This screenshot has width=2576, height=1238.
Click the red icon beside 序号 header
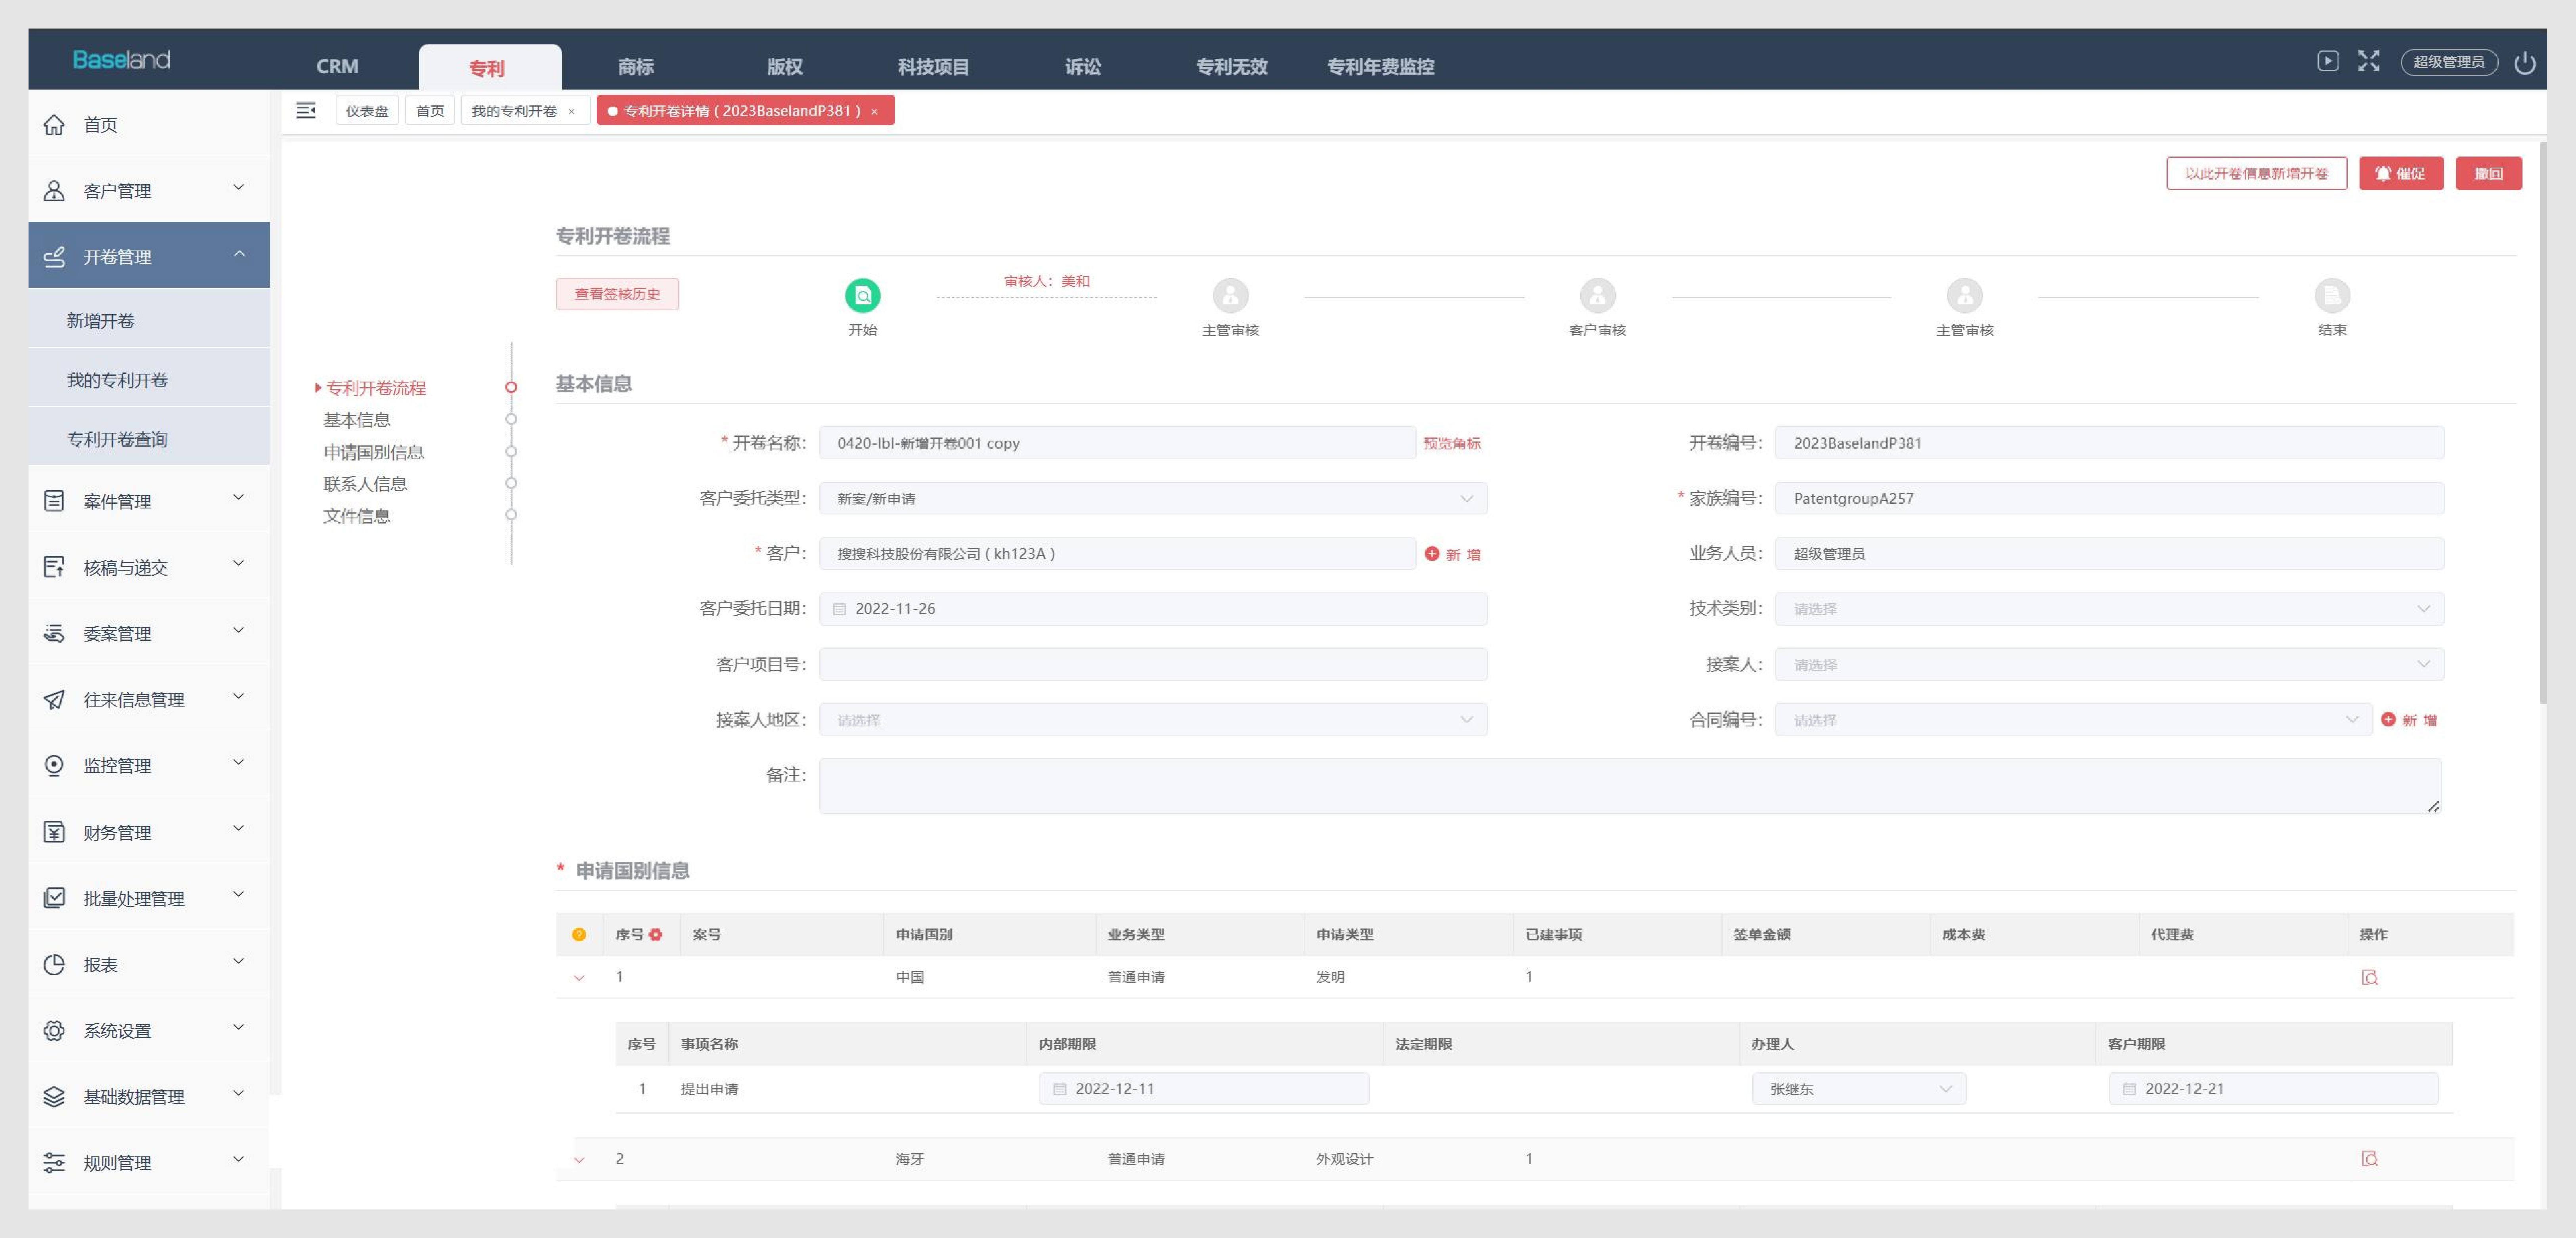coord(655,934)
